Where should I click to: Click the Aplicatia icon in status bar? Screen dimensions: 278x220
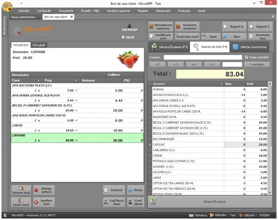[212, 215]
